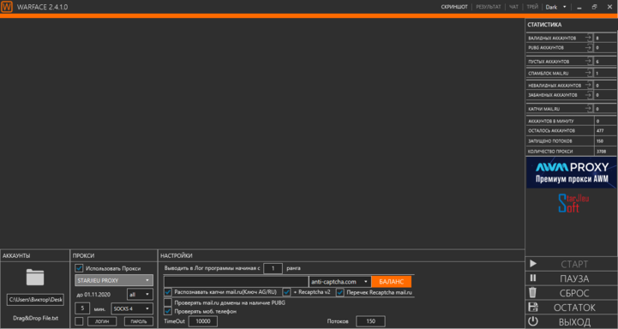Click the СТАТИСТИКА panel header

click(x=544, y=25)
